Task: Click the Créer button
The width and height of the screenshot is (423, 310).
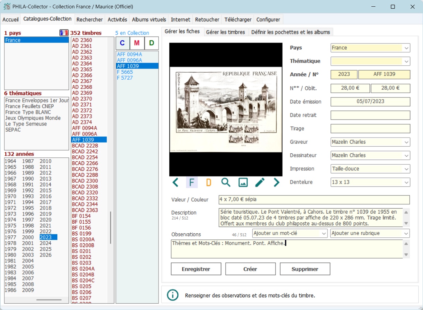Action: pos(250,269)
